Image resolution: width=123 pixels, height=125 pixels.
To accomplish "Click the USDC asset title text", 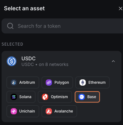I will (x=28, y=58).
